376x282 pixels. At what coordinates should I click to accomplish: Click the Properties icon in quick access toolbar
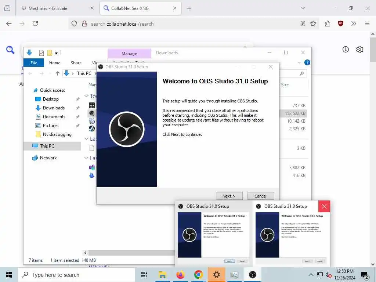(x=41, y=53)
